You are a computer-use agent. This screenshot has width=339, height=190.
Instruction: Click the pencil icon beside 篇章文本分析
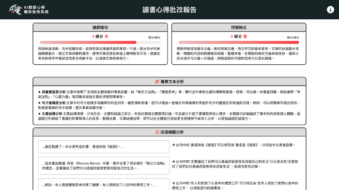point(157,82)
